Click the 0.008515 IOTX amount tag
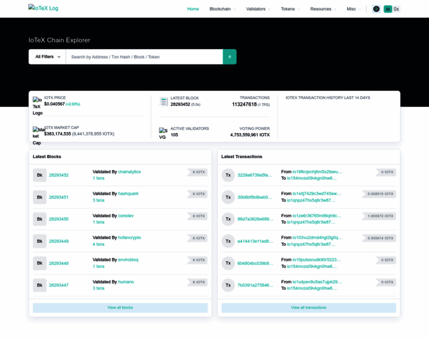This screenshot has height=339, width=429. 379,194
